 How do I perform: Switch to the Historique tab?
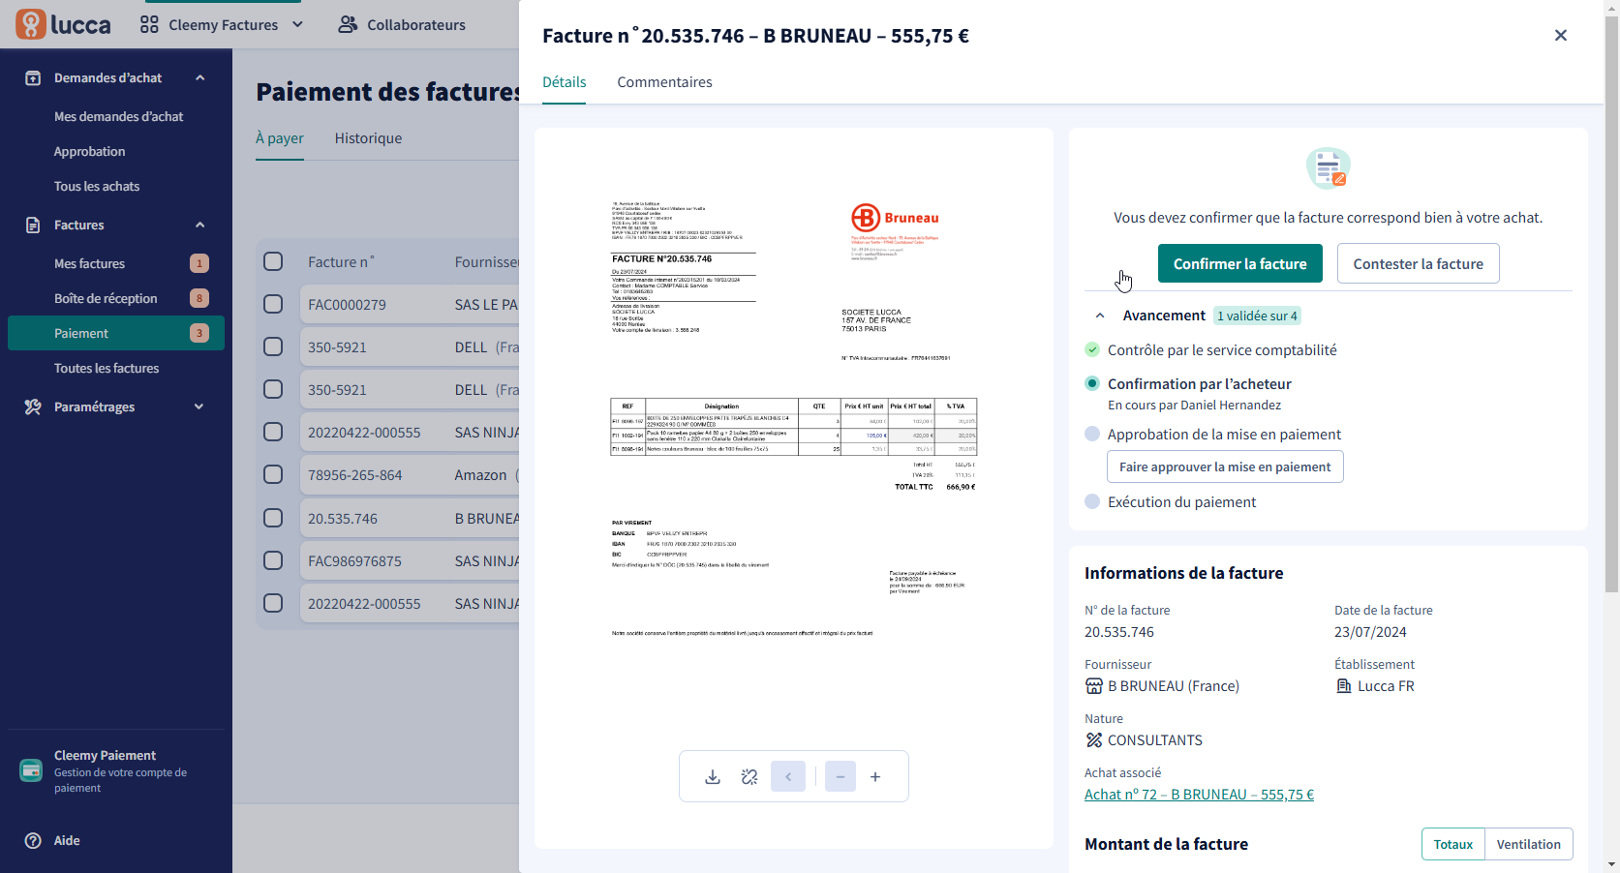(x=368, y=138)
